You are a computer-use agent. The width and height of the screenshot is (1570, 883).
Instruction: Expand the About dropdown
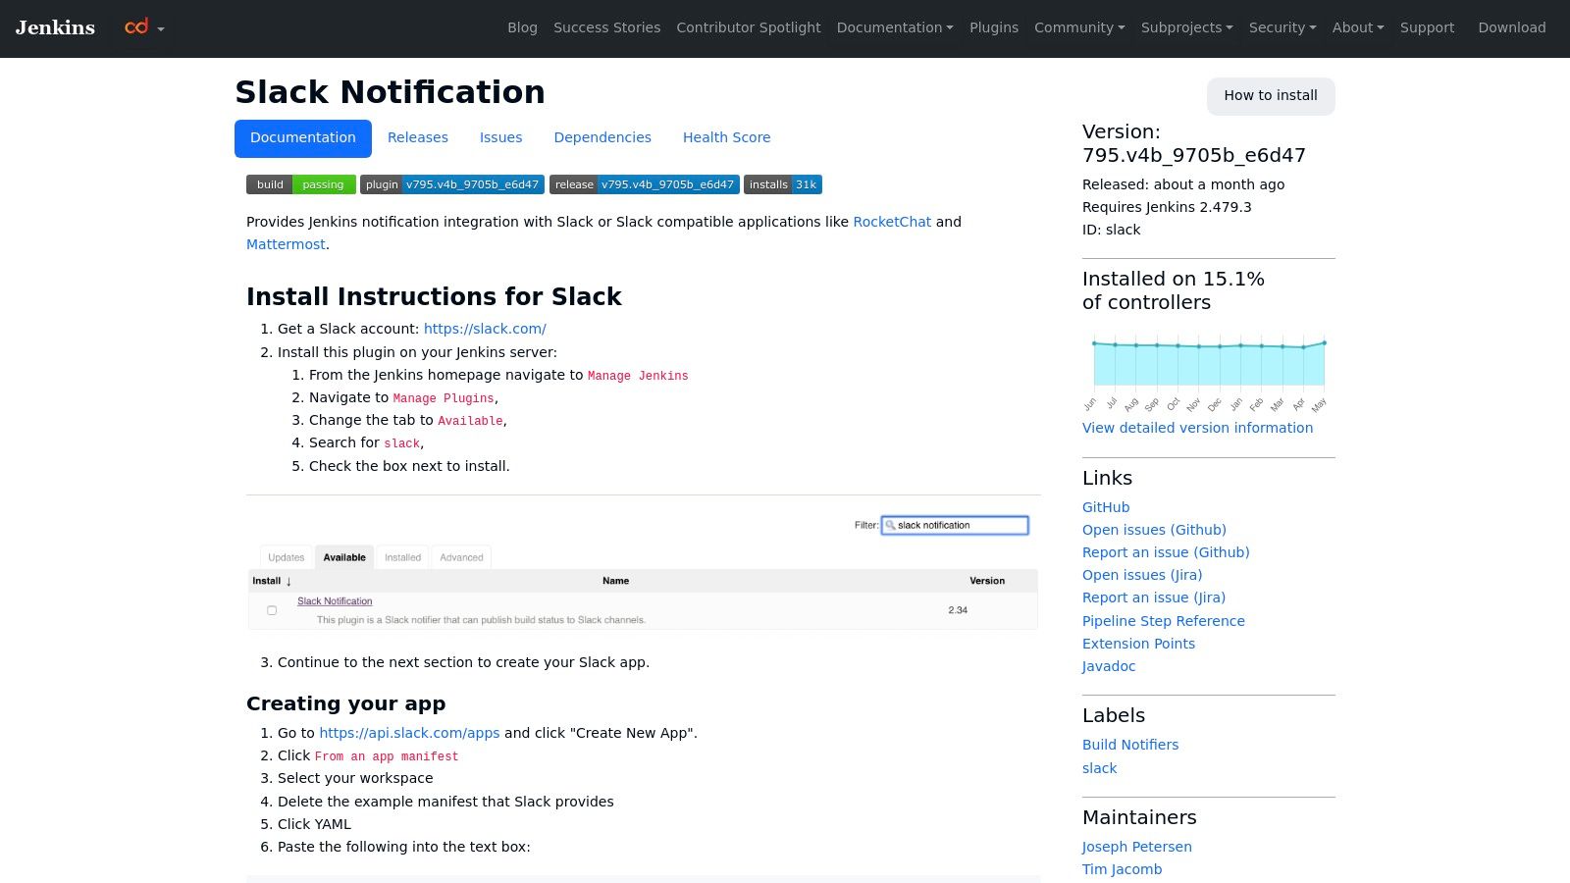[1356, 27]
